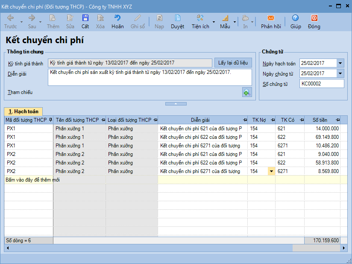Viewport: 352px width, 264px height.
Task: Click the Lấy lại dữ liệu button
Action: coord(233,63)
